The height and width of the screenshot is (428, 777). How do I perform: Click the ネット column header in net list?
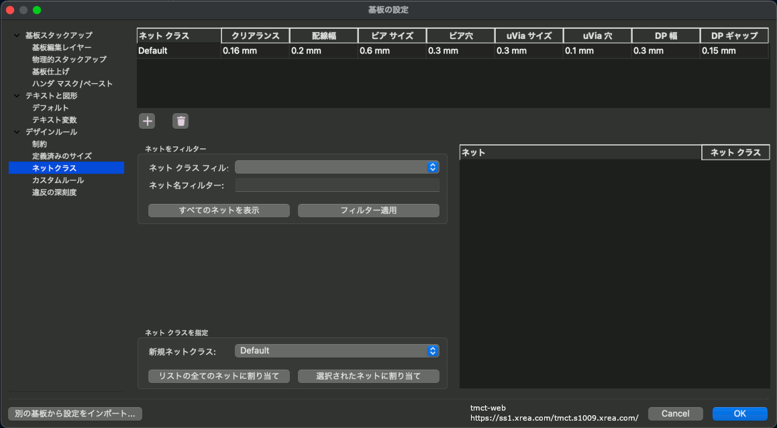[580, 152]
